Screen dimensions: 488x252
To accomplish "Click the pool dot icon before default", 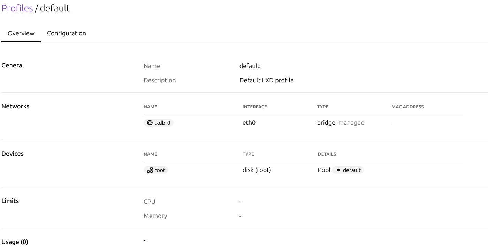I will pyautogui.click(x=338, y=170).
